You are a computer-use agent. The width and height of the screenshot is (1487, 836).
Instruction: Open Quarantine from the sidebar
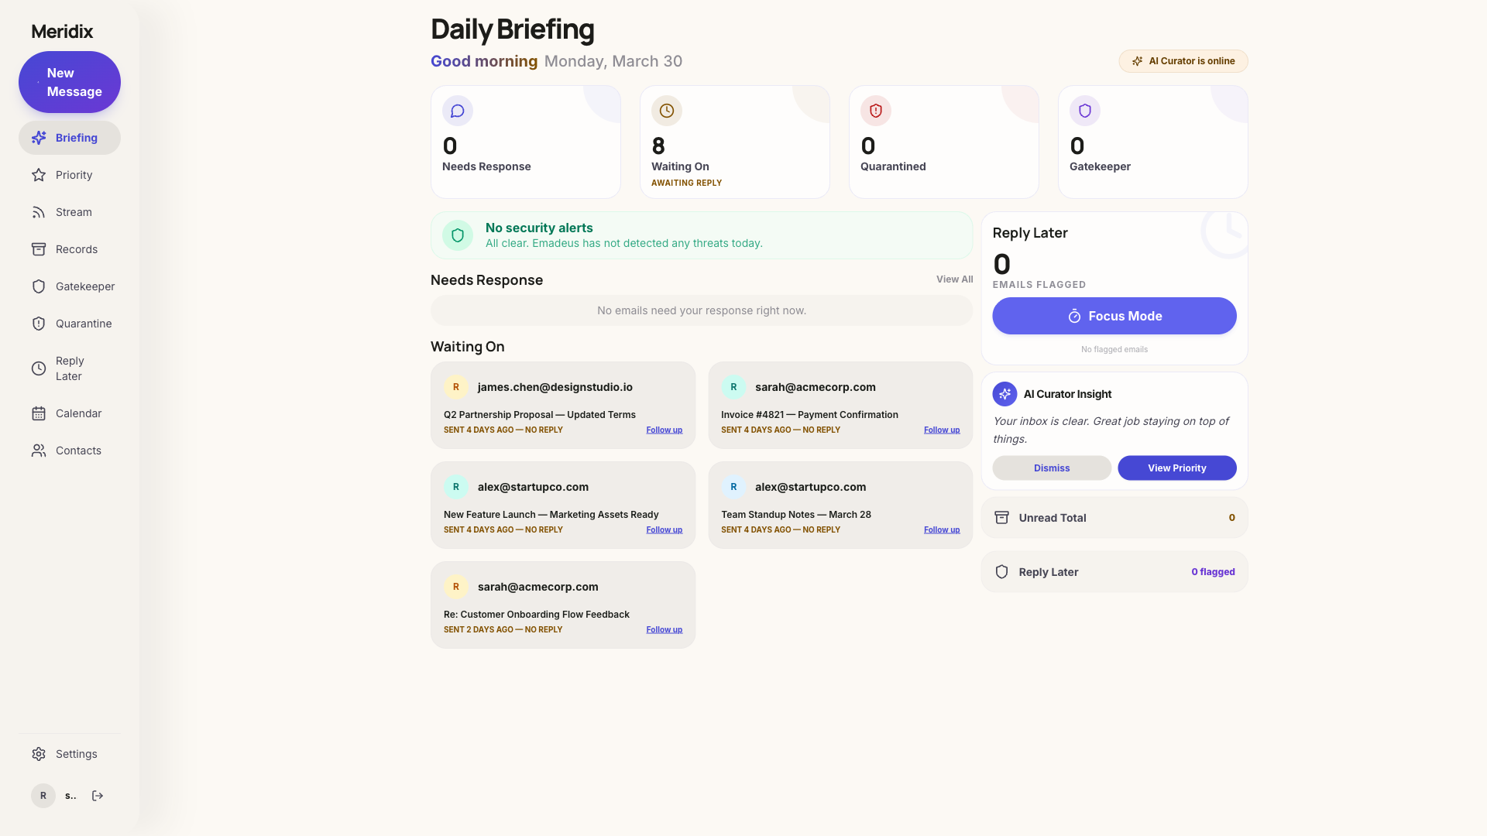70,324
